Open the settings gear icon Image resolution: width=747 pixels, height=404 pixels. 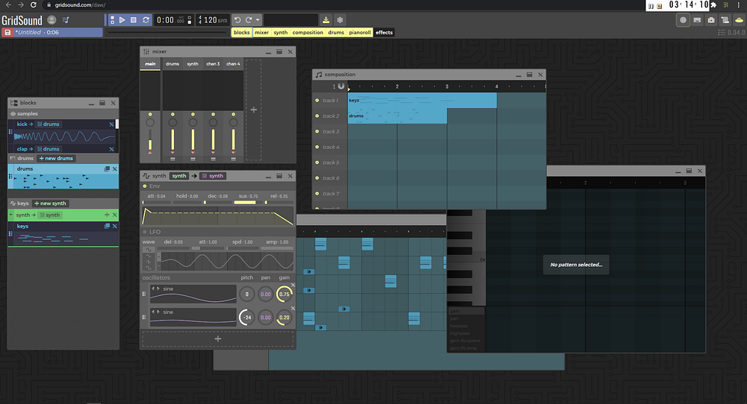click(x=340, y=20)
